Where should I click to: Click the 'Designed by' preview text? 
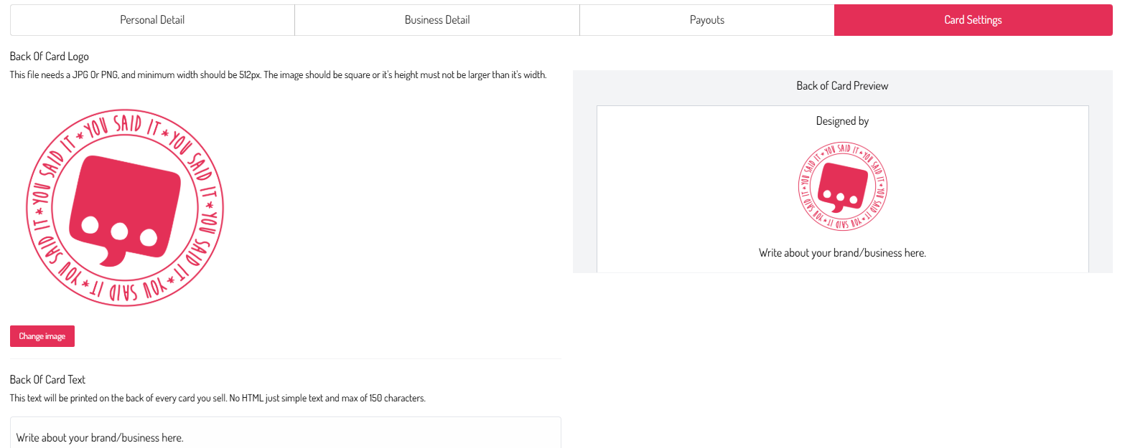[843, 121]
